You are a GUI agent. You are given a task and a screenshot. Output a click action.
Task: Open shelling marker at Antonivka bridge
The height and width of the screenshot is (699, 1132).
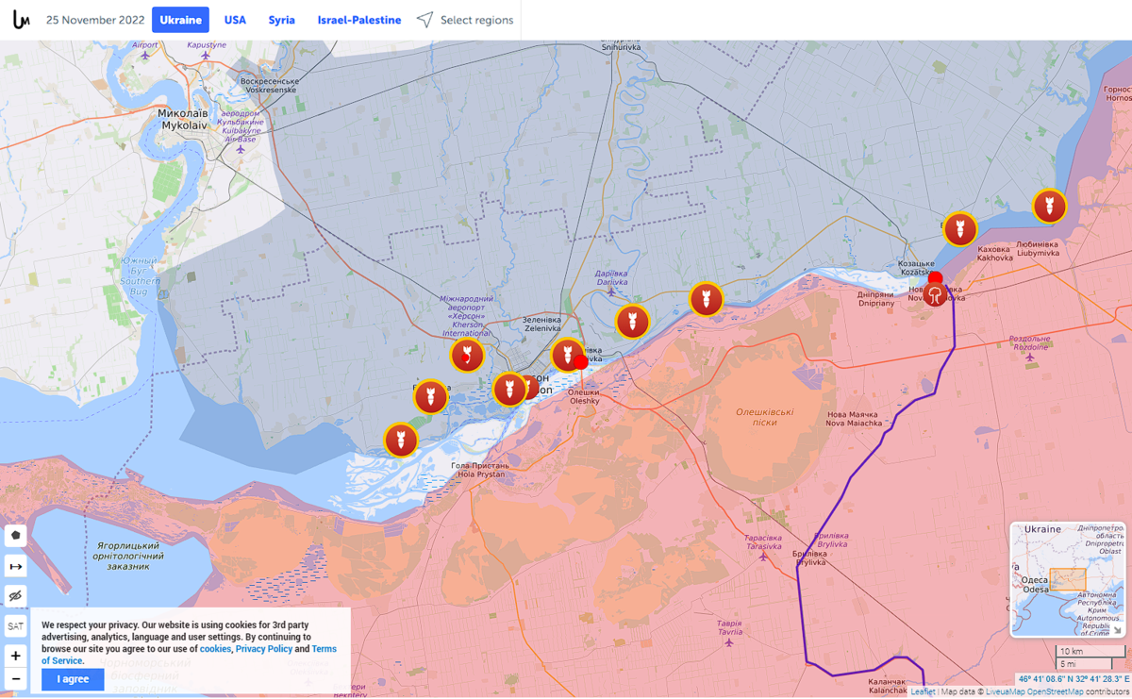coord(567,355)
